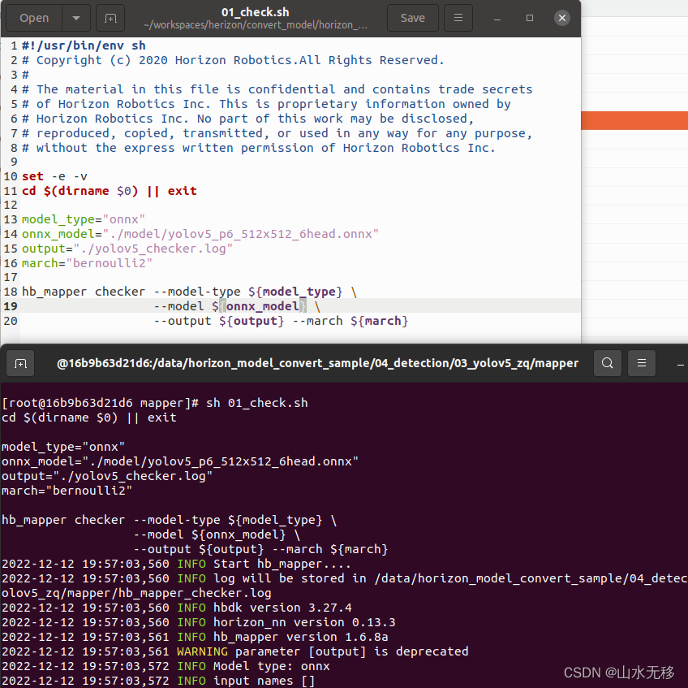The height and width of the screenshot is (688, 688).
Task: Maximize the 01_check.sh editor window
Action: click(530, 18)
